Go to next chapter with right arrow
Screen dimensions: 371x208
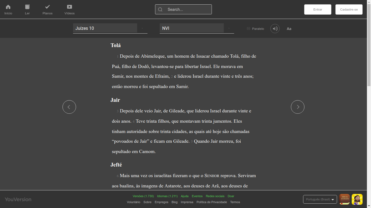[298, 107]
